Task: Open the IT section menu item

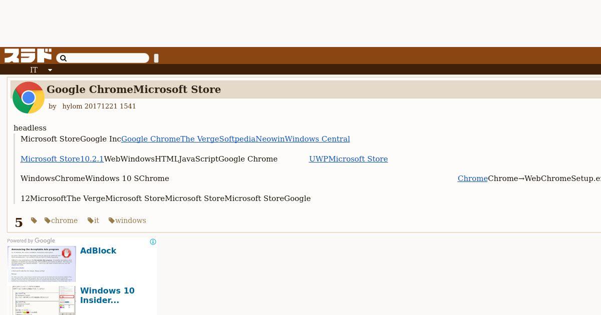Action: click(34, 70)
